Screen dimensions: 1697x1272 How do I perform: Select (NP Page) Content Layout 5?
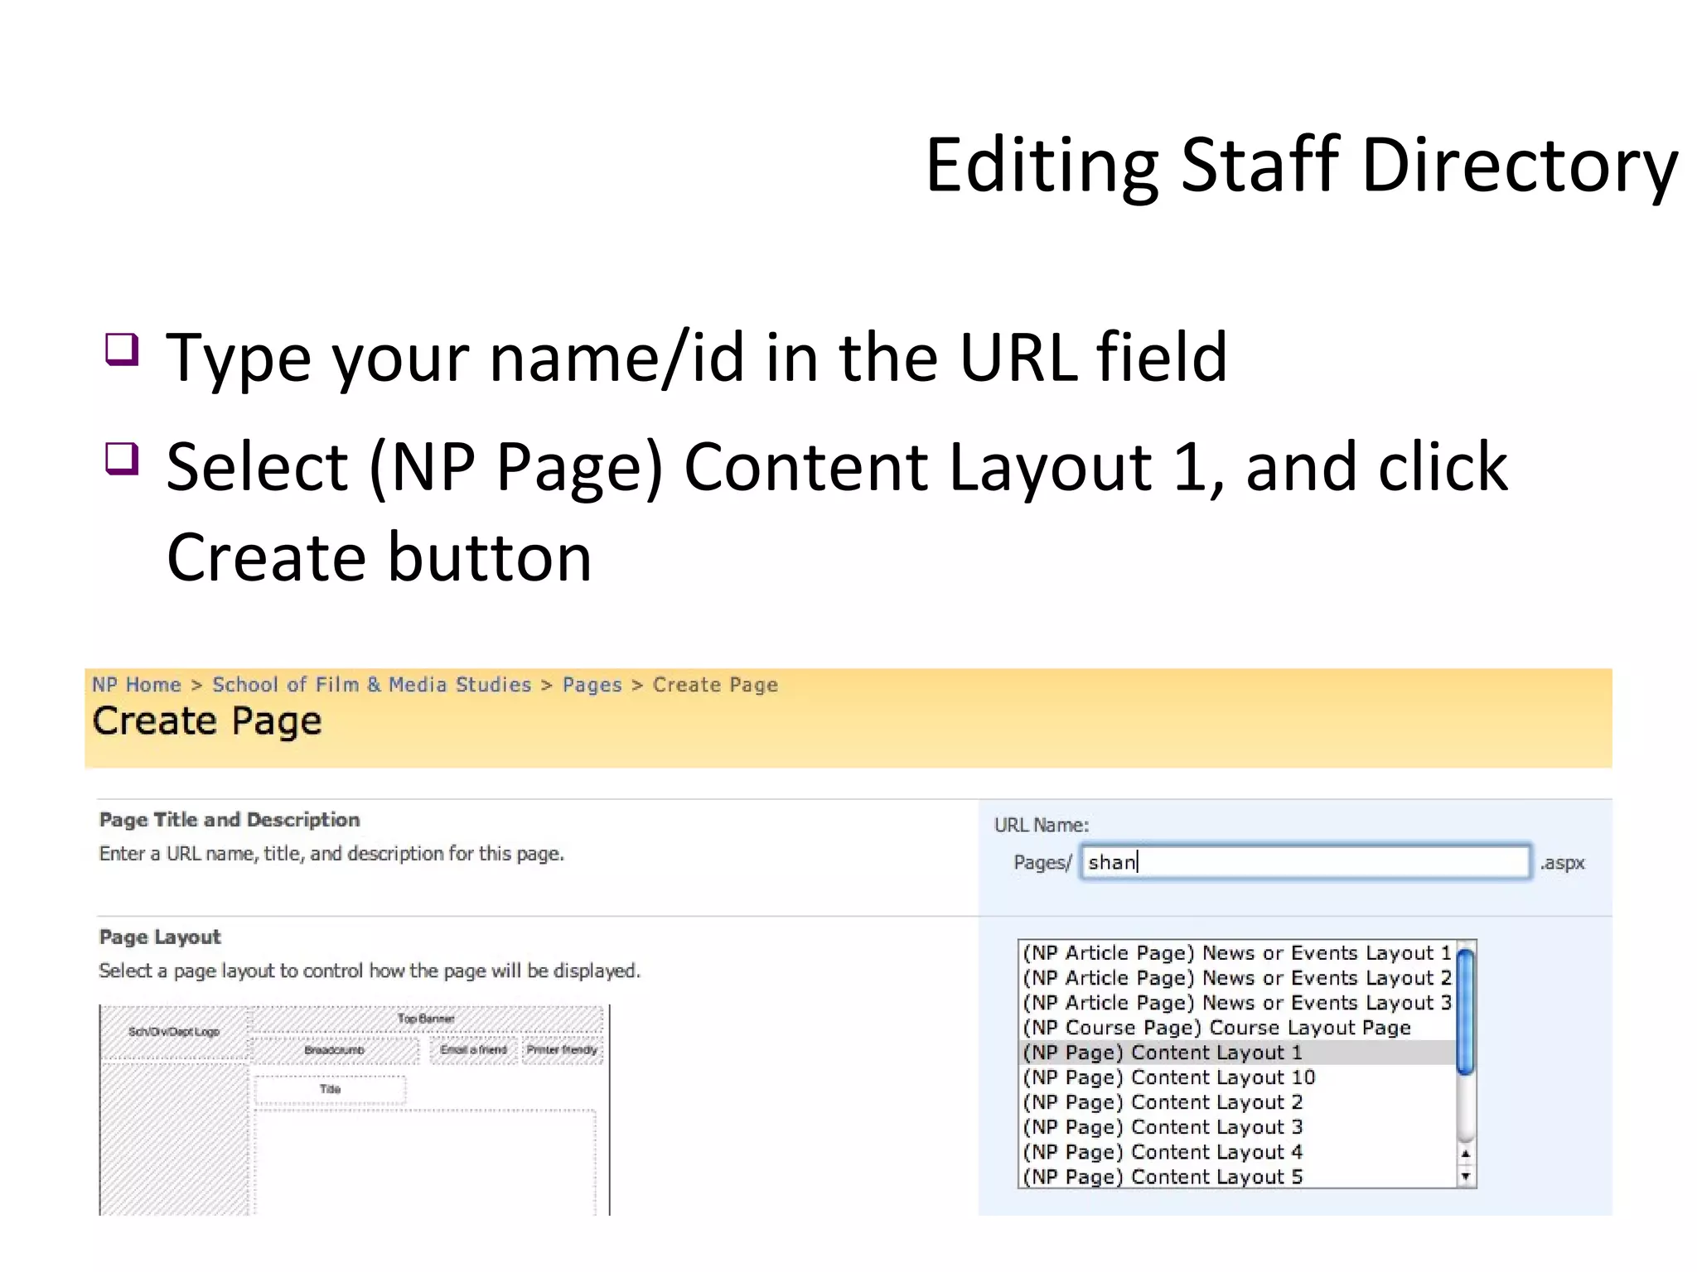1236,1177
